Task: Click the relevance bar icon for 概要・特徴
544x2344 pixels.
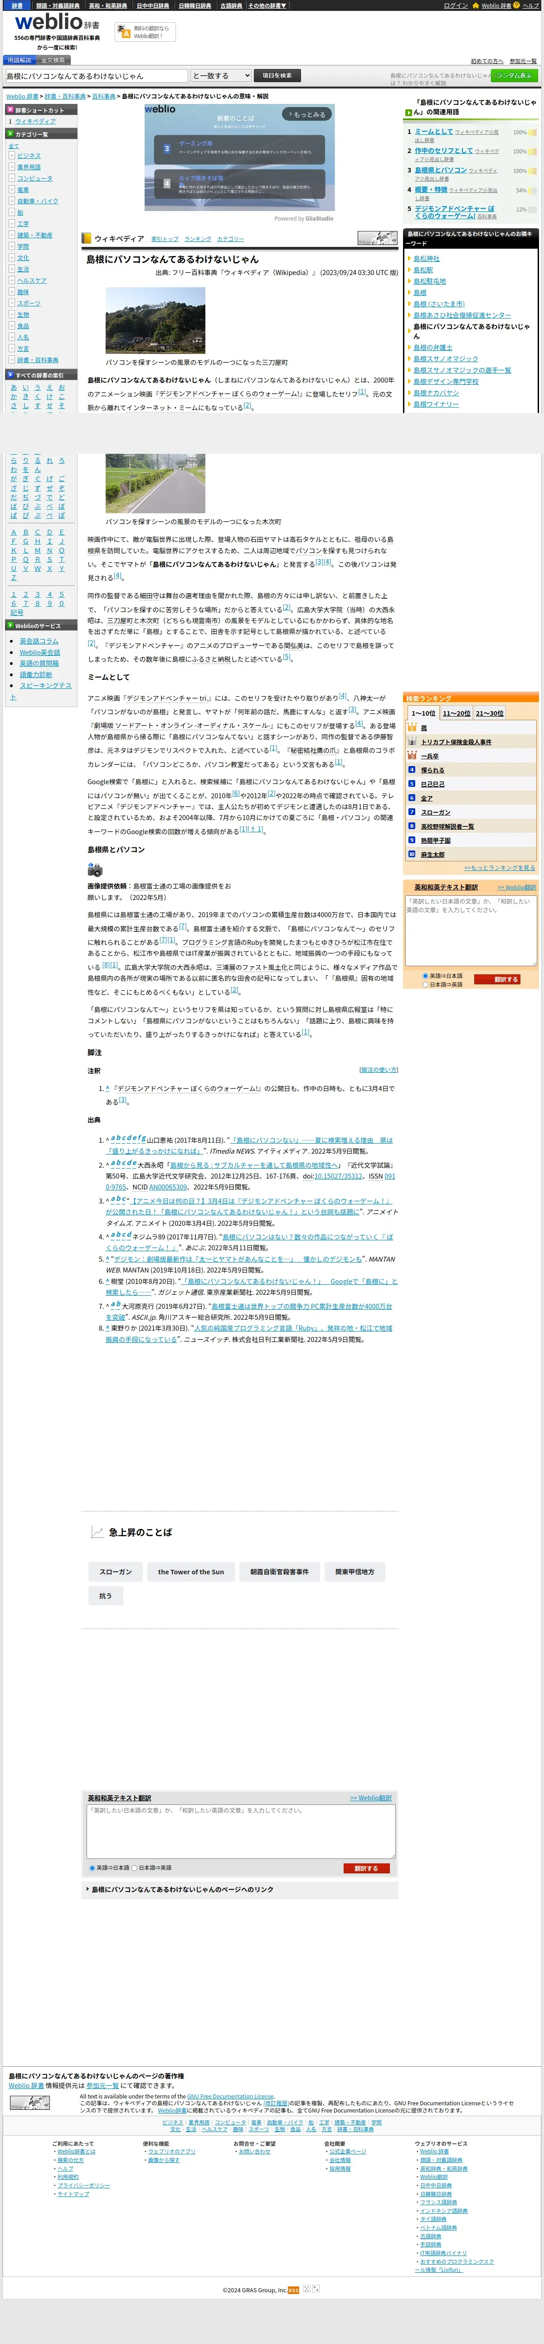Action: (x=532, y=190)
